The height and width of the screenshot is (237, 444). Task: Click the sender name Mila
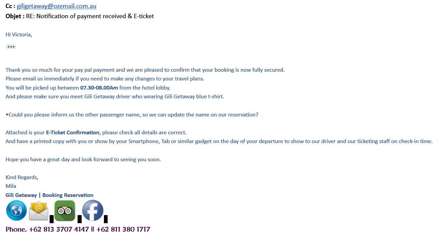tap(11, 186)
